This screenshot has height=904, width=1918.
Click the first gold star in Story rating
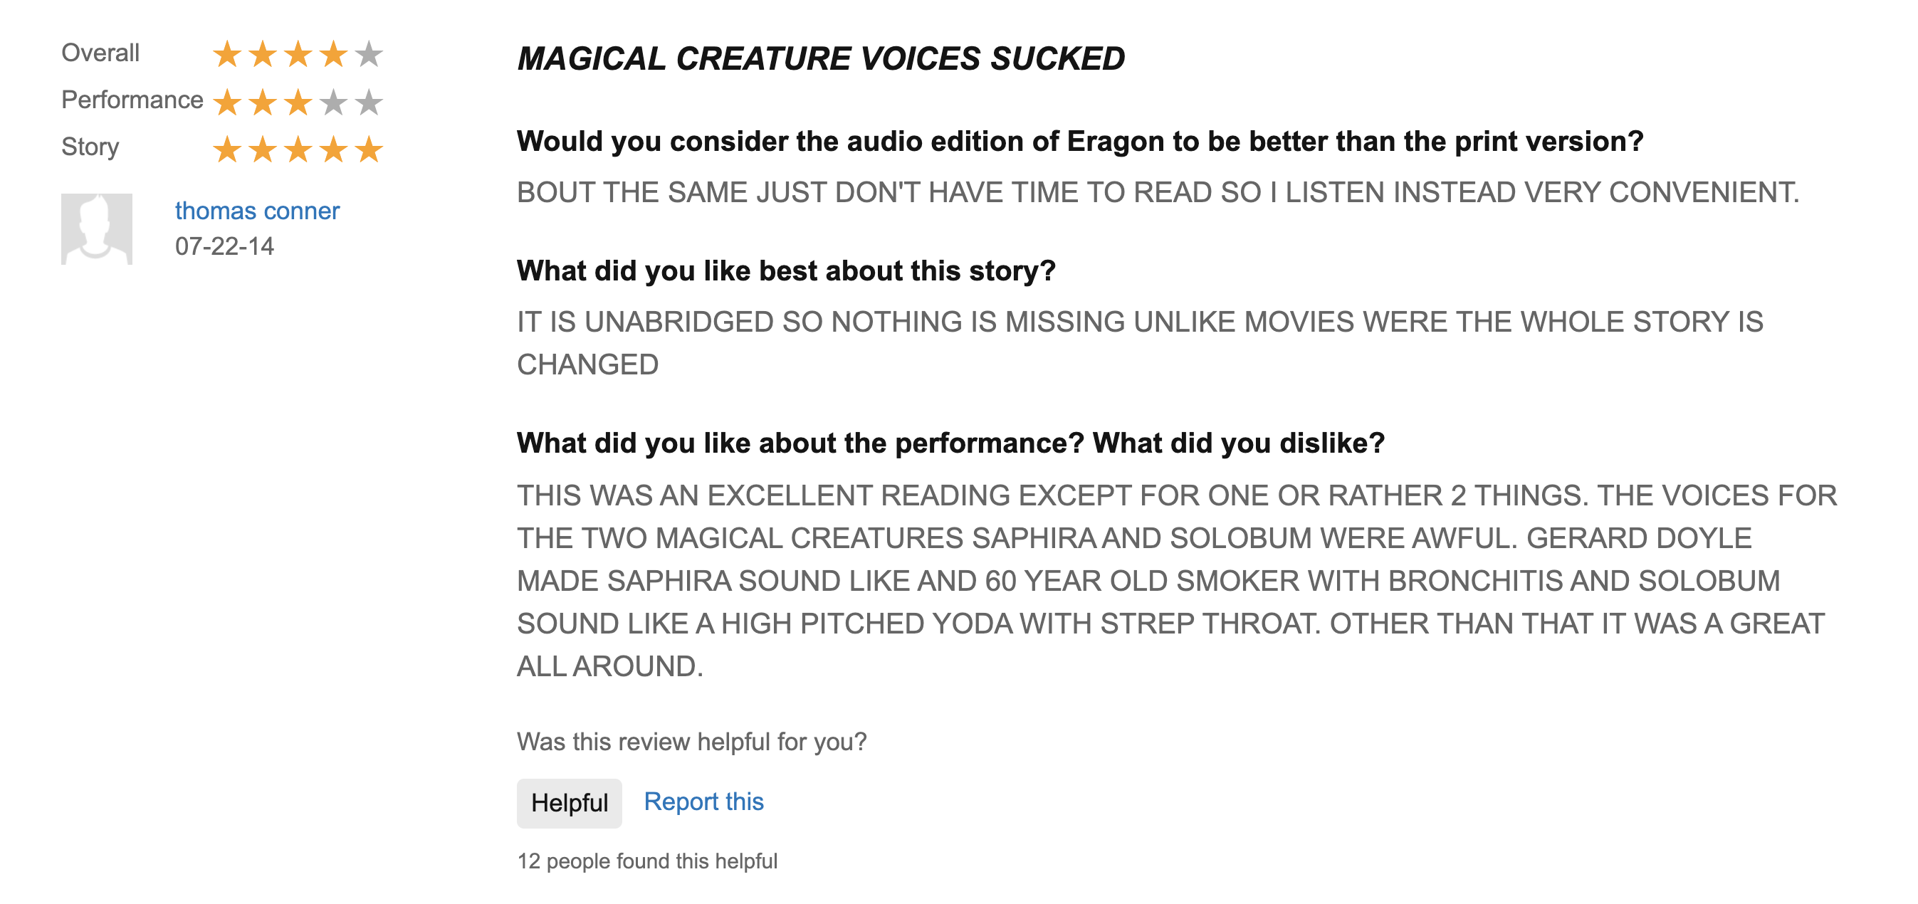227,149
